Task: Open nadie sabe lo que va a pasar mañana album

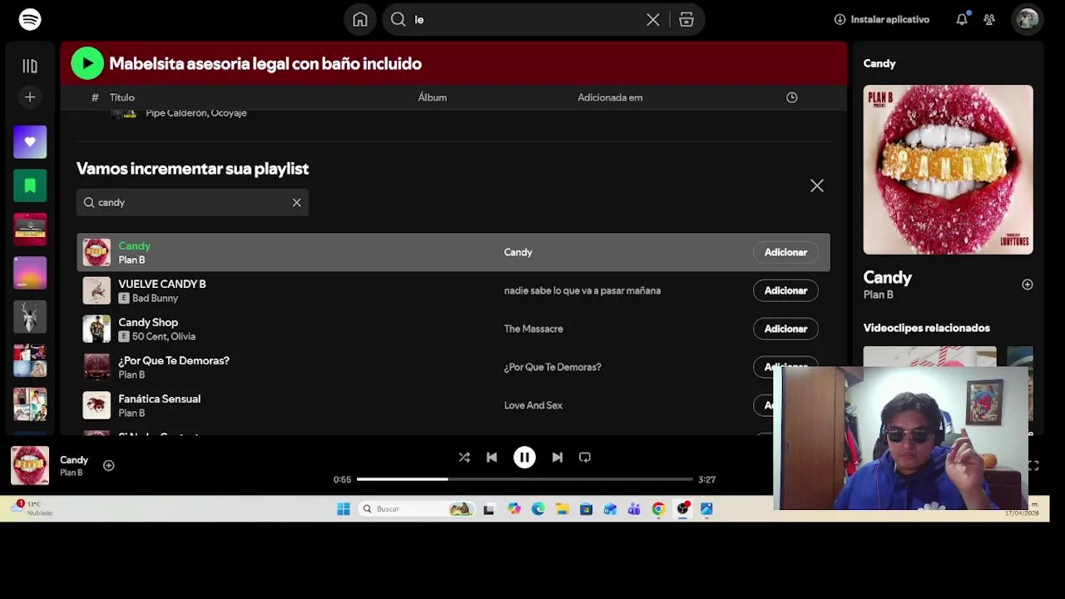Action: [x=582, y=290]
